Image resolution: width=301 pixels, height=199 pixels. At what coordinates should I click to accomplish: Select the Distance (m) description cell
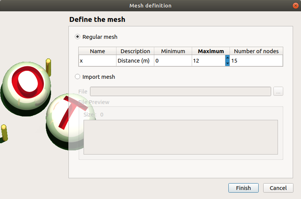pyautogui.click(x=135, y=61)
